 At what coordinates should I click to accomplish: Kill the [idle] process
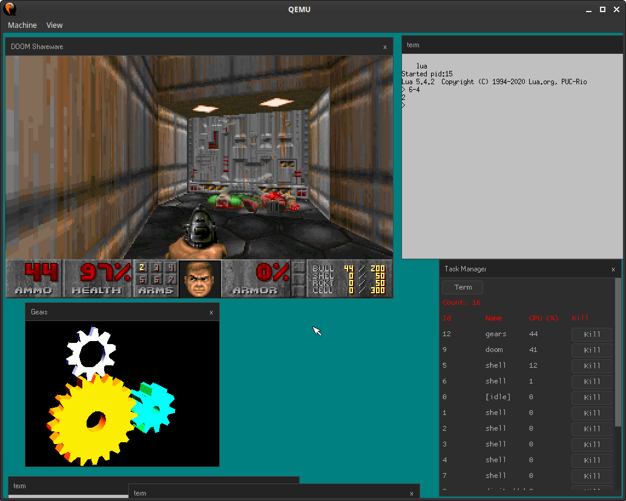click(592, 397)
